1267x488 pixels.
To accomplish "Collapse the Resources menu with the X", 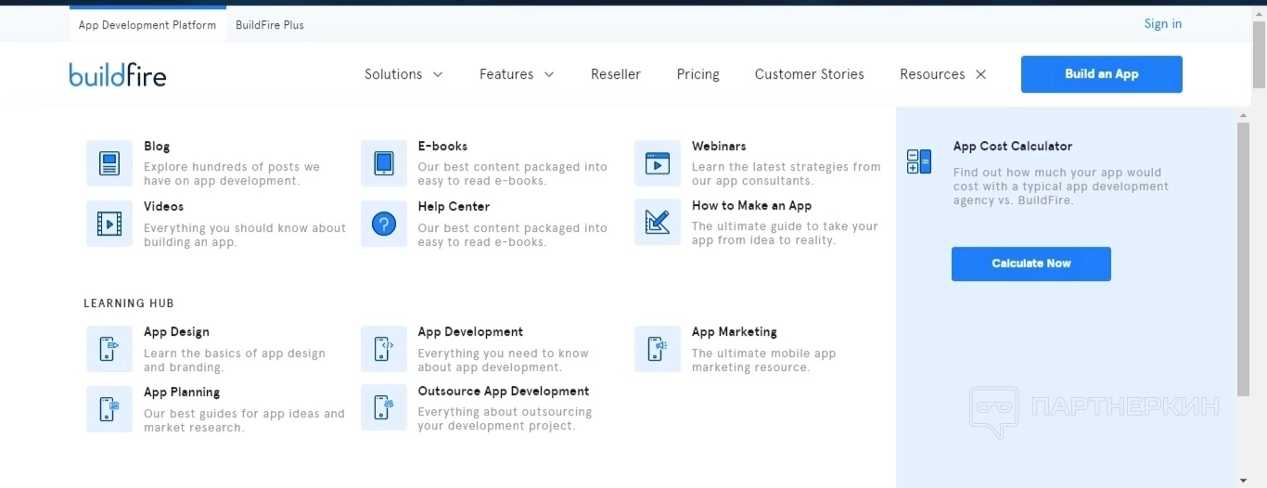I will click(981, 74).
